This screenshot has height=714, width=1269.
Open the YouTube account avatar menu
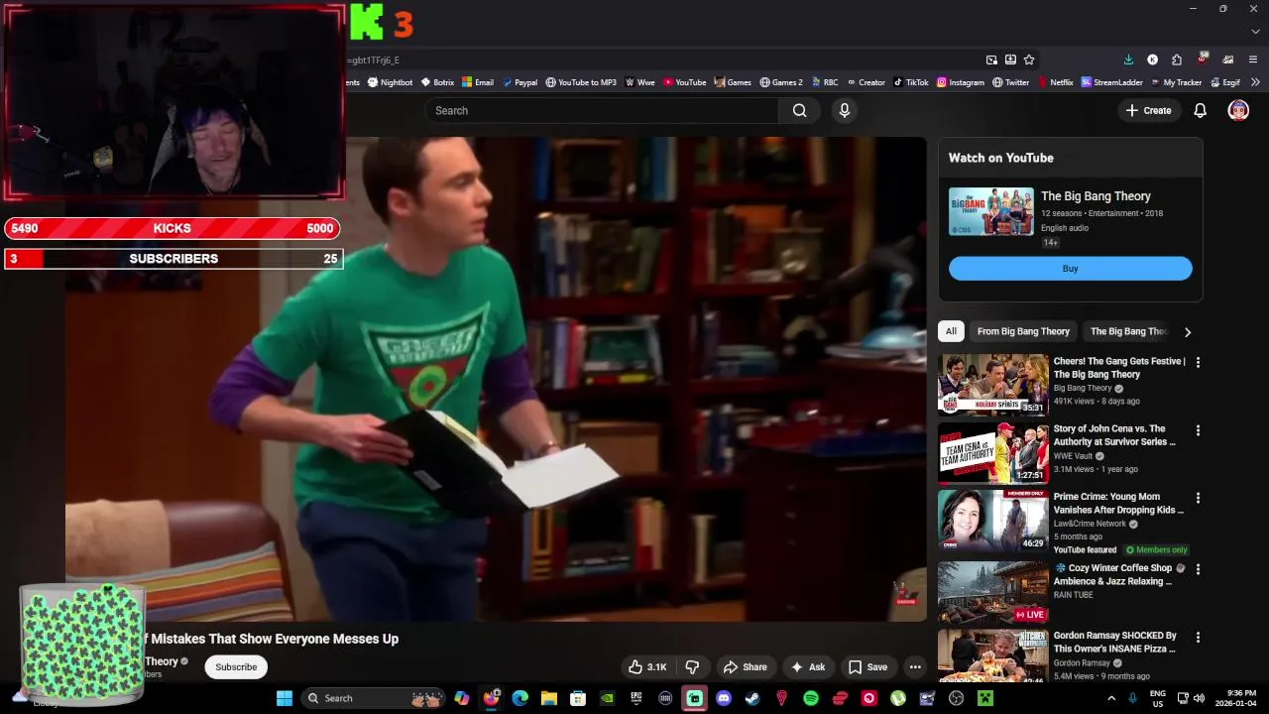(1238, 110)
